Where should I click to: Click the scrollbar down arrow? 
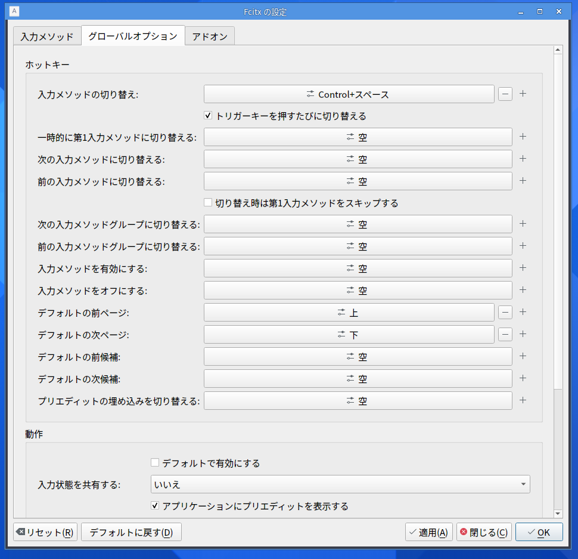[x=558, y=514]
